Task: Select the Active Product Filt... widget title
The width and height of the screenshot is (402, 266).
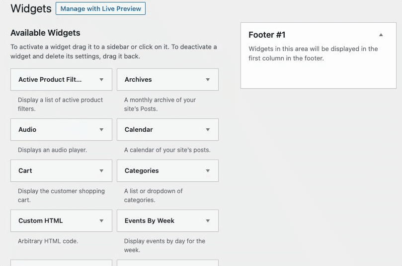Action: (50, 79)
